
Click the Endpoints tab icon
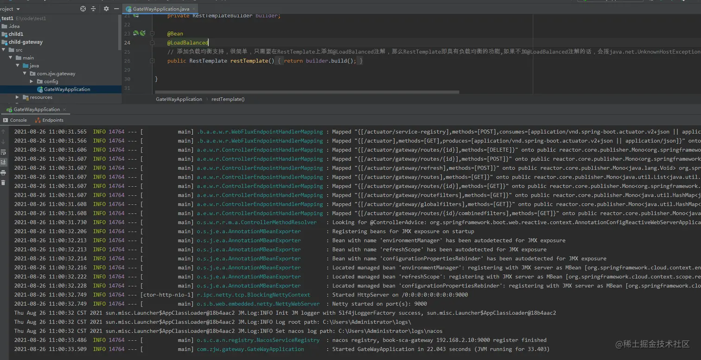click(x=38, y=120)
